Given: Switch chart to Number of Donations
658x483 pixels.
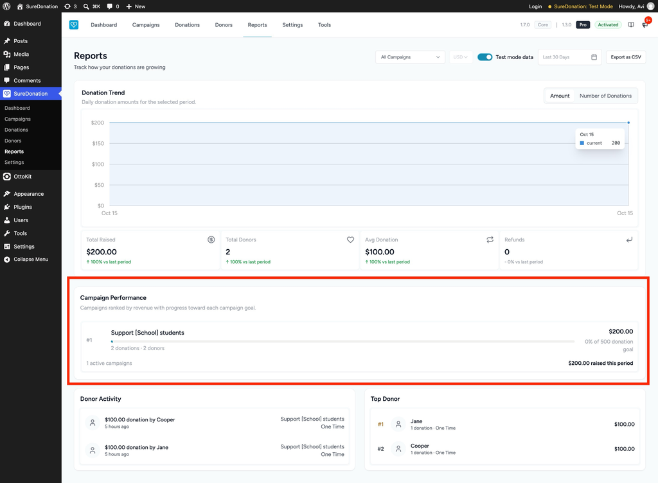Looking at the screenshot, I should coord(605,96).
